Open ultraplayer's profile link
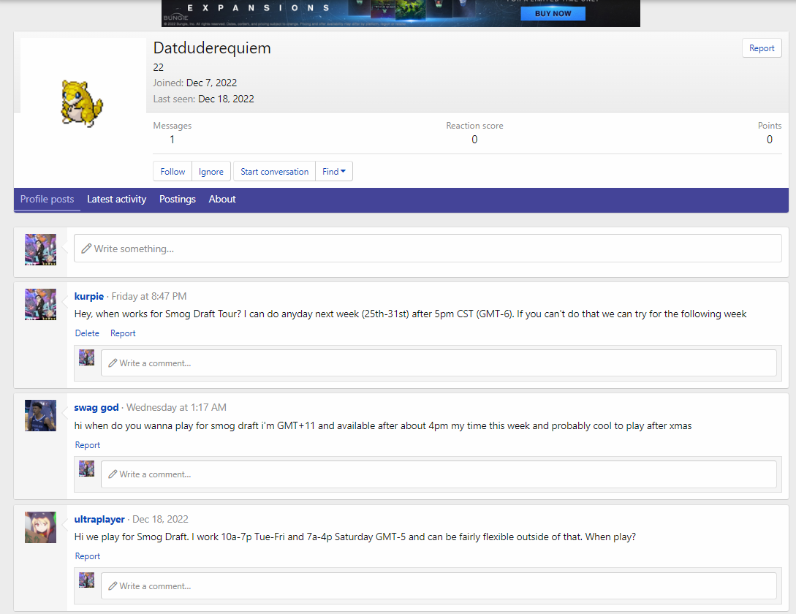This screenshot has width=796, height=614. 99,519
